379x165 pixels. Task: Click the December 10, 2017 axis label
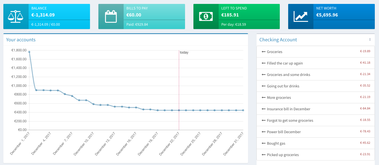point(84,144)
